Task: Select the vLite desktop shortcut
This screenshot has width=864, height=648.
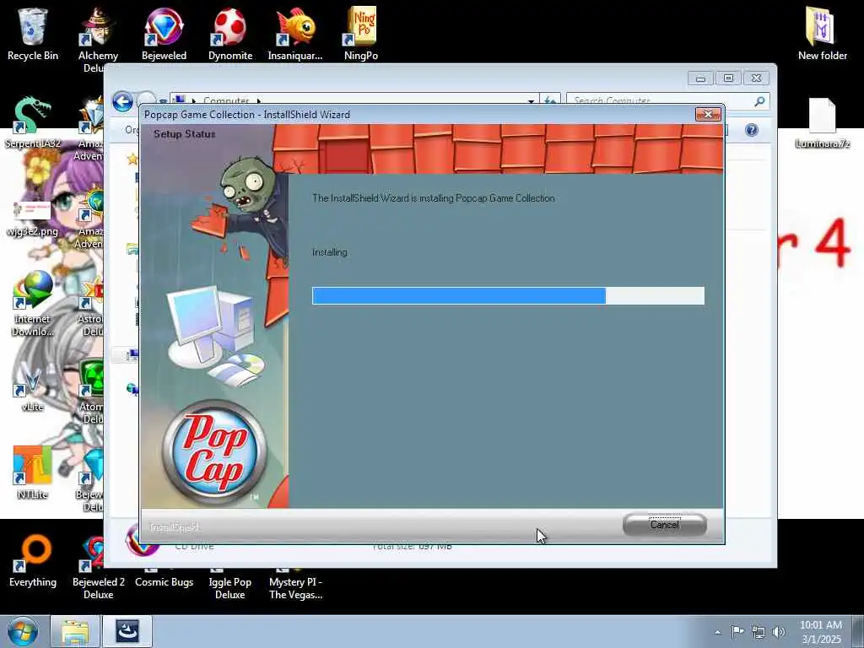Action: [x=33, y=386]
